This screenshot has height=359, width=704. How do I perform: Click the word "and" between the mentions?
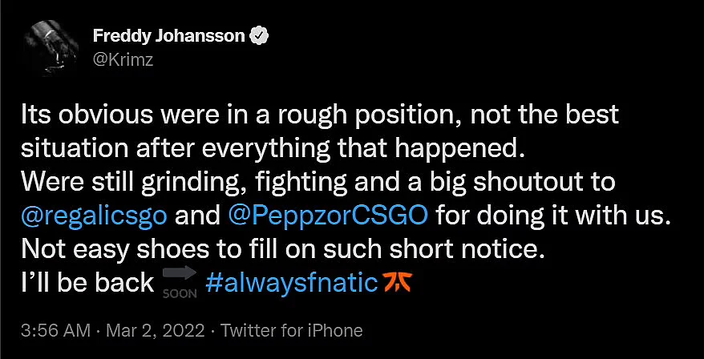[x=197, y=216]
